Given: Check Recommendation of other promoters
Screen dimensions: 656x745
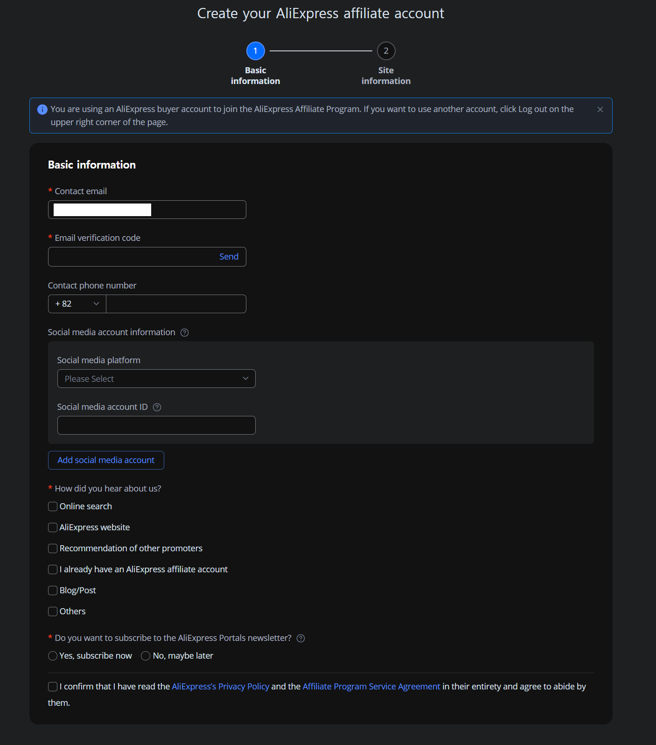Looking at the screenshot, I should tap(53, 548).
